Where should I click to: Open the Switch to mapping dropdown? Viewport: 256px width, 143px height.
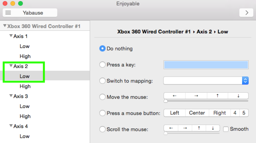point(206,81)
